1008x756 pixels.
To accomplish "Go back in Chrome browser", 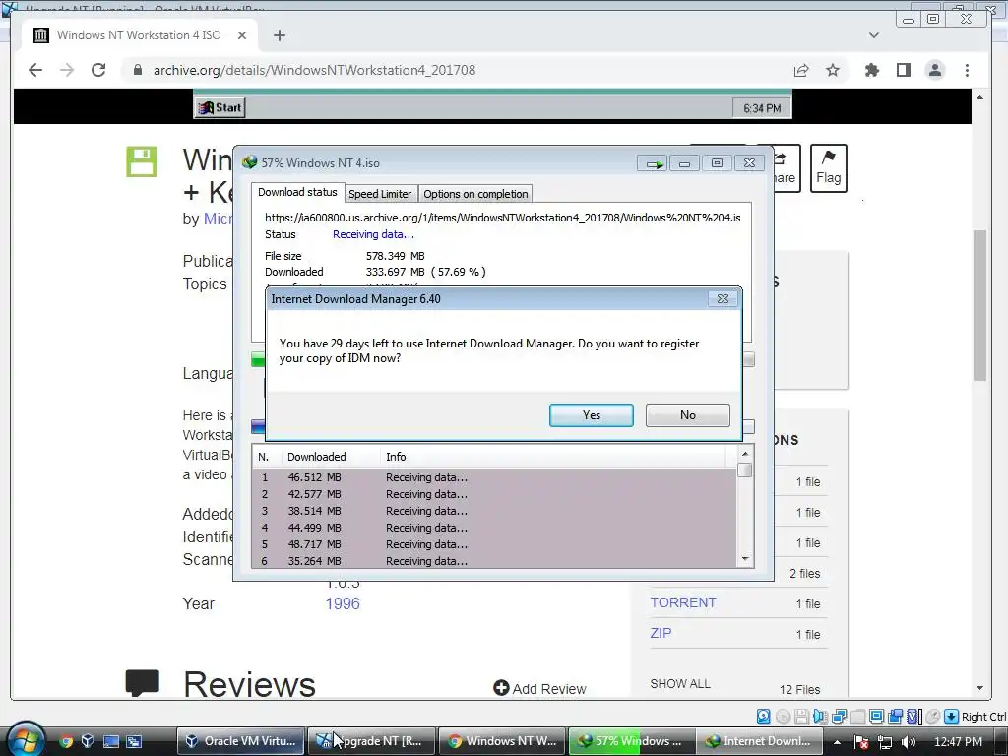I will 35,70.
